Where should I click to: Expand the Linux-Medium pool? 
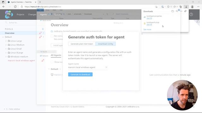tap(6, 45)
